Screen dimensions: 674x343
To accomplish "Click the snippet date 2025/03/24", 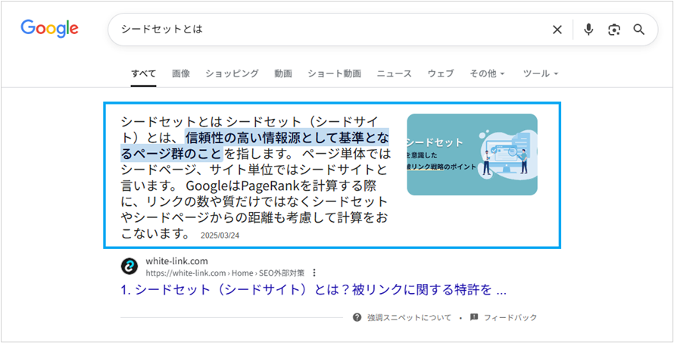I will point(219,236).
